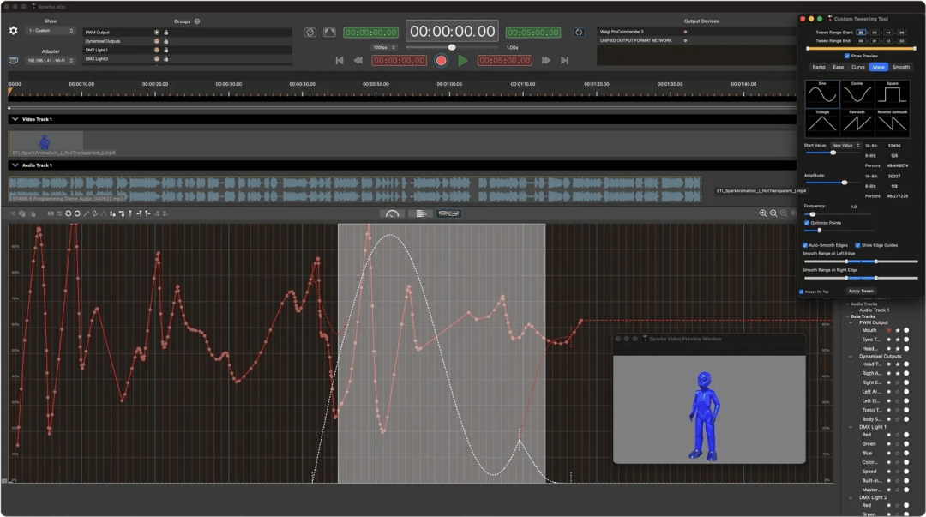The width and height of the screenshot is (926, 517).
Task: Zoom in on the curve editor
Action: point(763,213)
